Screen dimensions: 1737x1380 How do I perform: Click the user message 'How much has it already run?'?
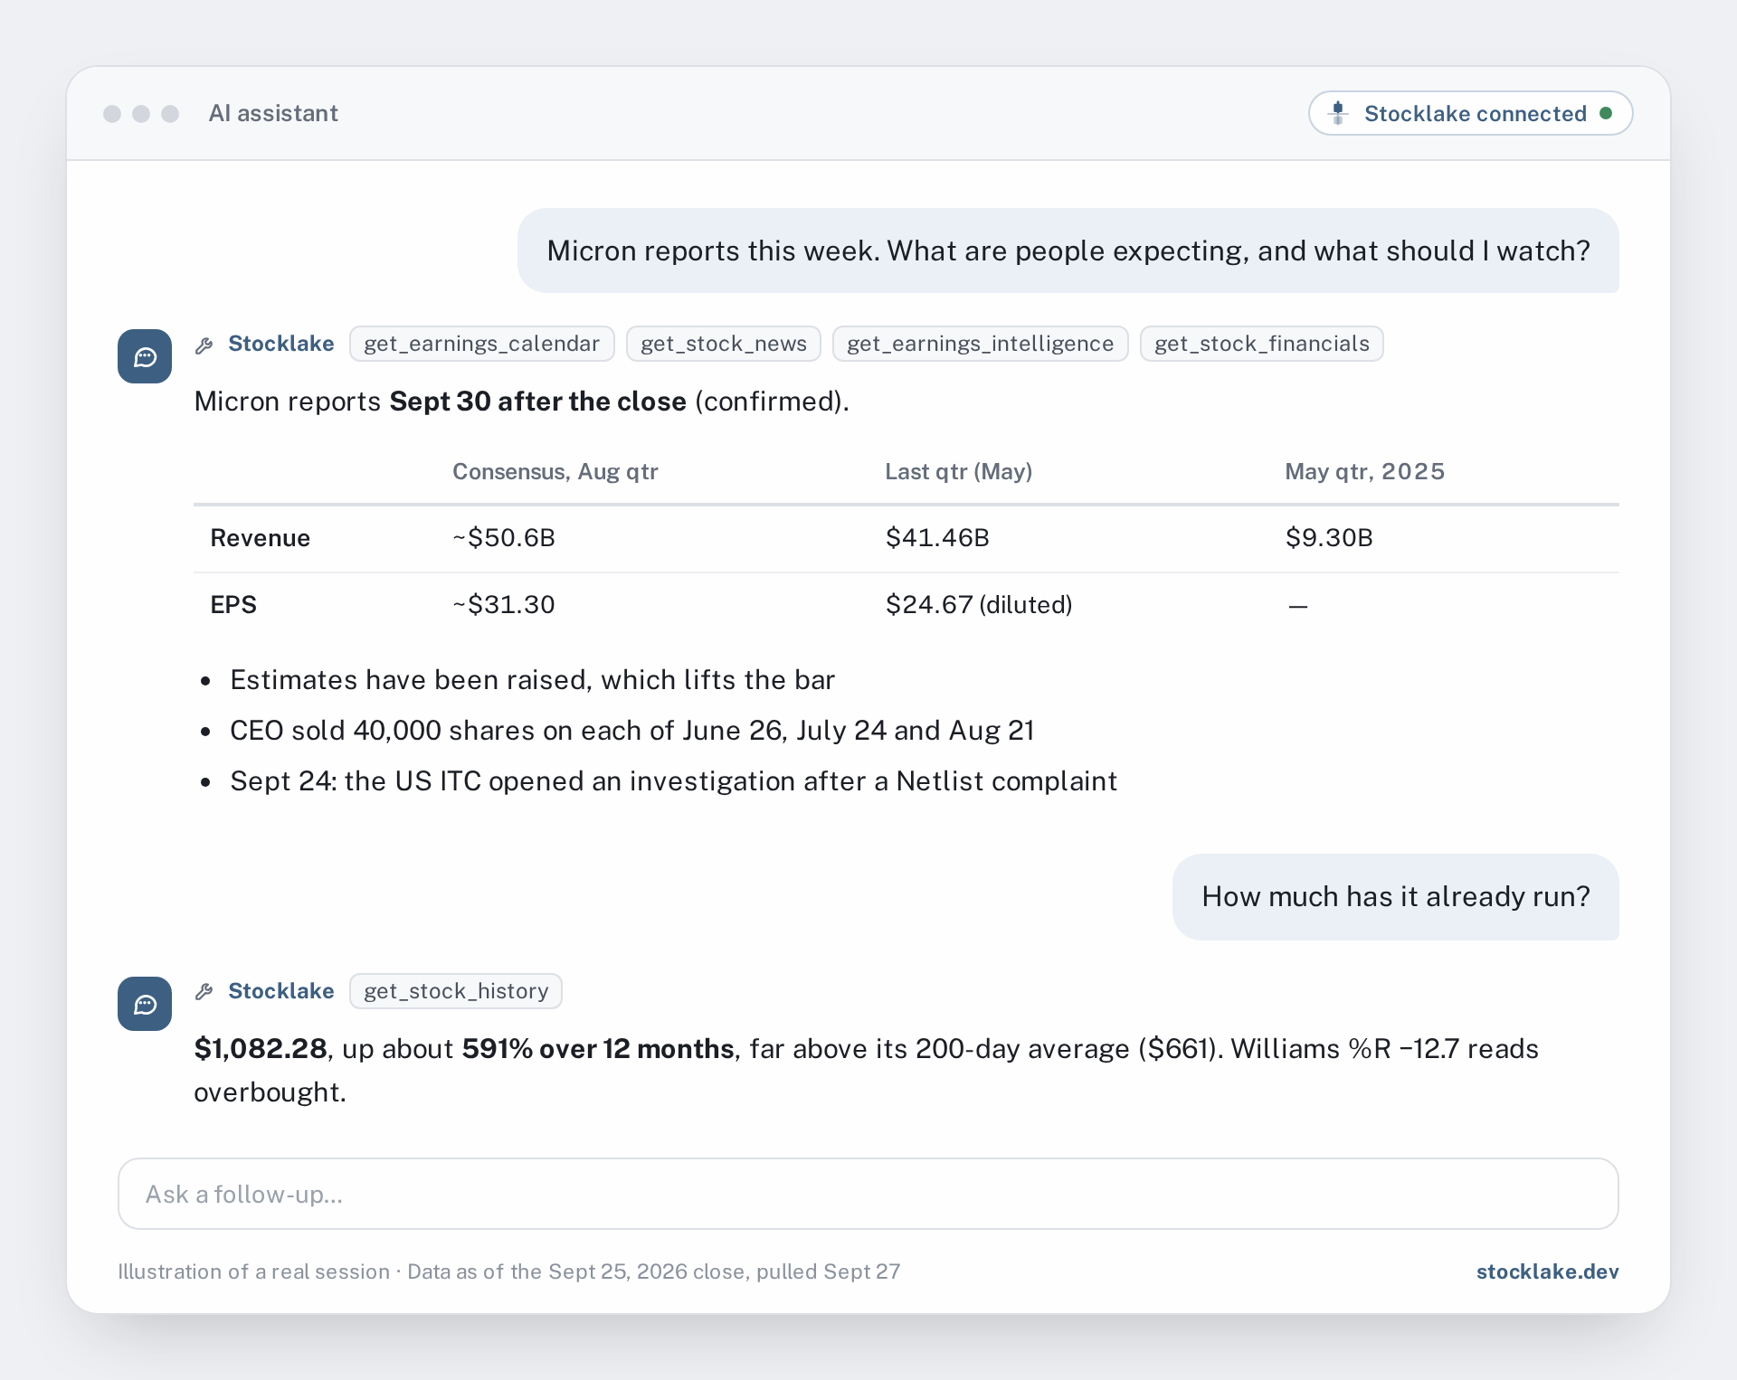[x=1396, y=896]
